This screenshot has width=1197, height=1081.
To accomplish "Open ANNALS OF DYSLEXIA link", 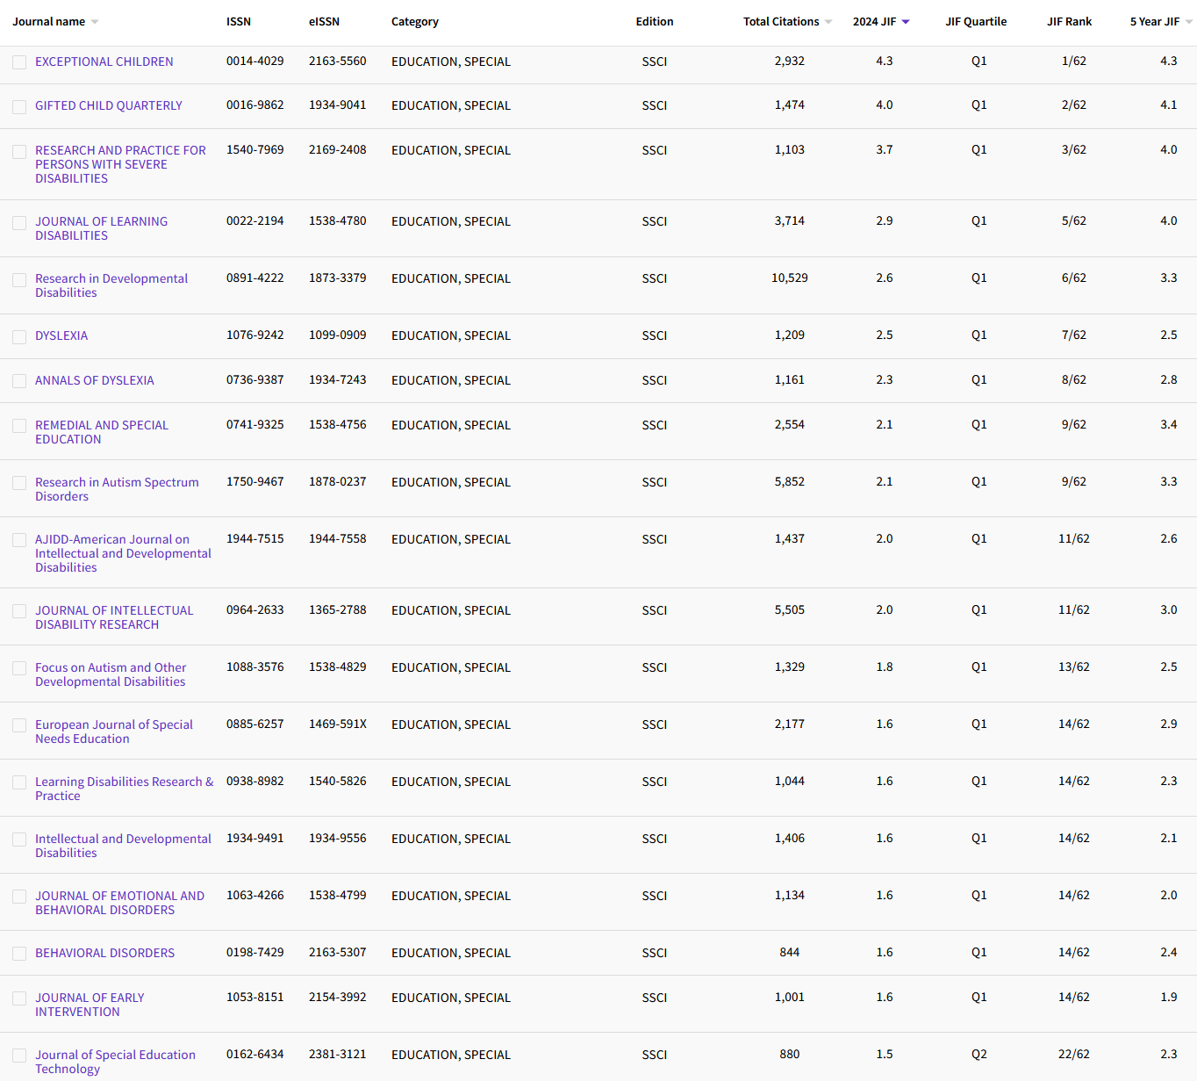I will click(95, 380).
